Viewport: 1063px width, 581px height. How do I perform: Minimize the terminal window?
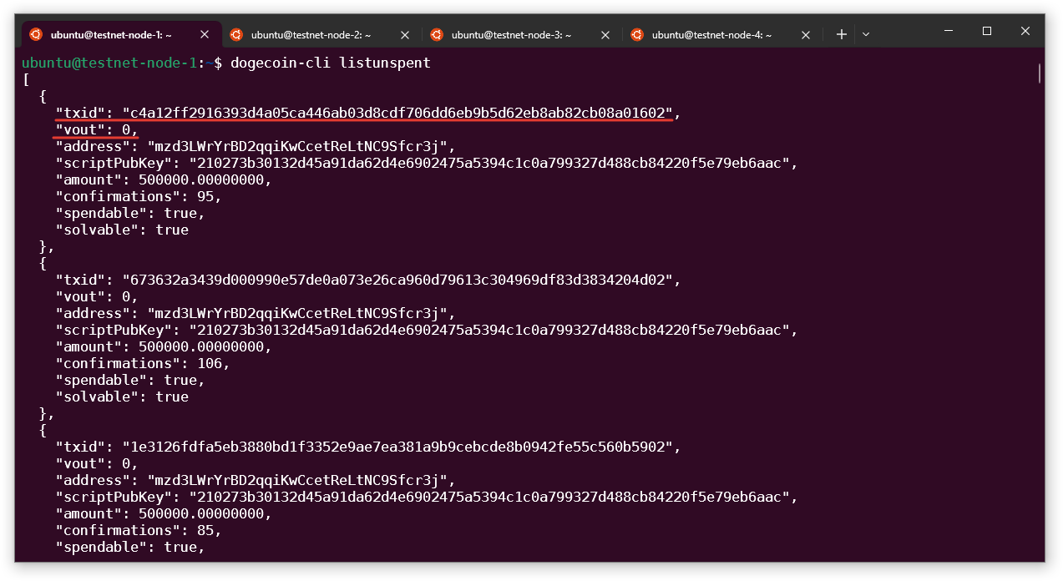[949, 31]
